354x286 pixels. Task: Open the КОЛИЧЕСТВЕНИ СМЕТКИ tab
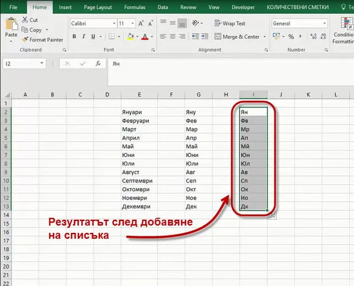pos(298,7)
